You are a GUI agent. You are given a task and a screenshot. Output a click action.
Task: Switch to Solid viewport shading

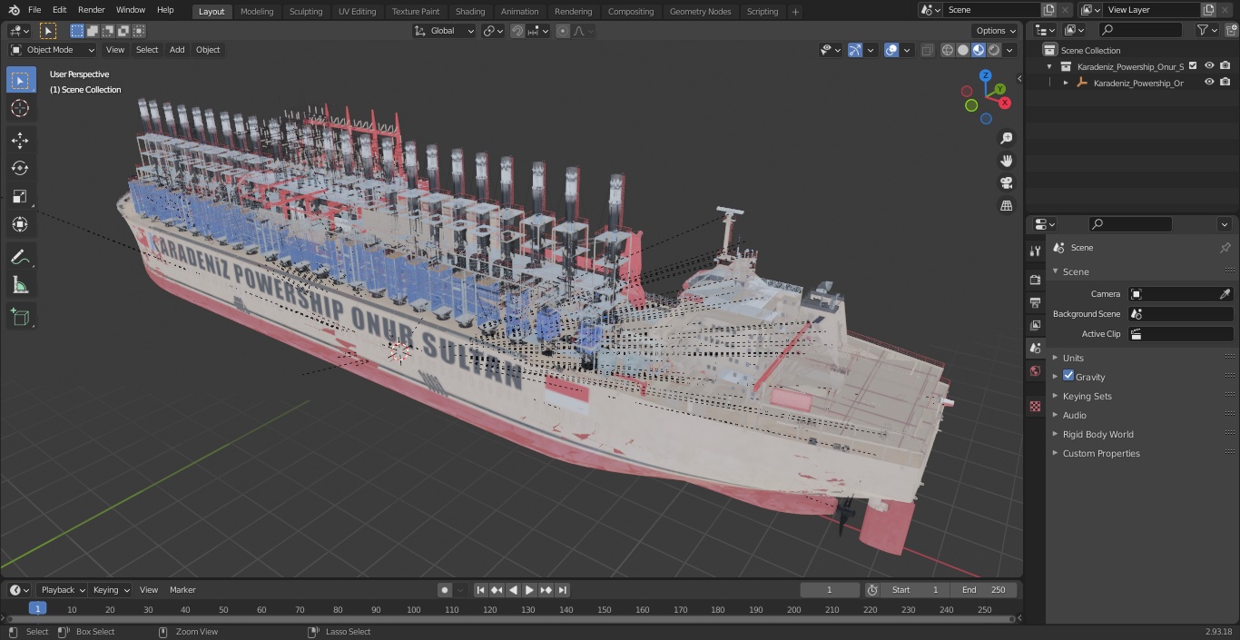(x=963, y=50)
